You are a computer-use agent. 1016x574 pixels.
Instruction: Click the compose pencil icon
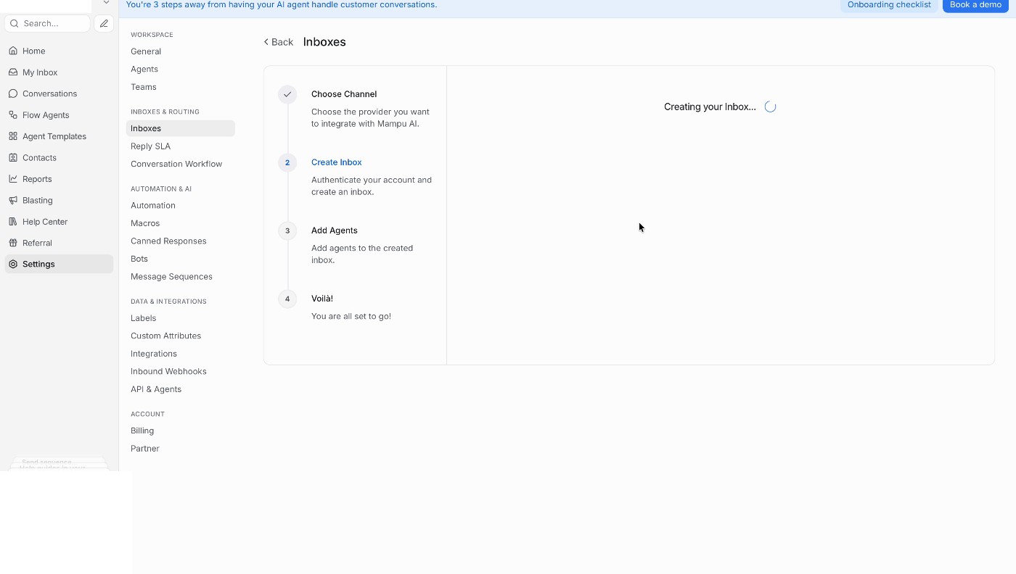[x=104, y=23]
